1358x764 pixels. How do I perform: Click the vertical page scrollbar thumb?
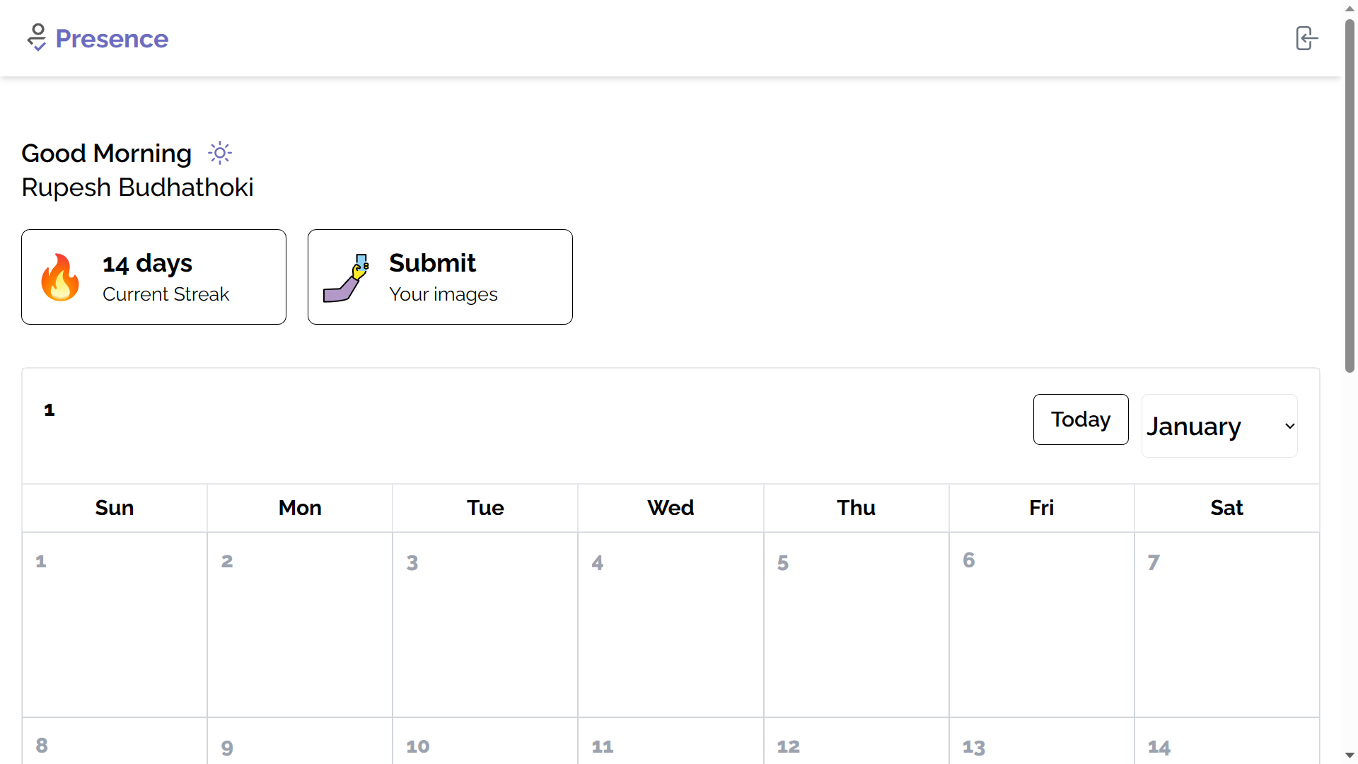point(1350,195)
